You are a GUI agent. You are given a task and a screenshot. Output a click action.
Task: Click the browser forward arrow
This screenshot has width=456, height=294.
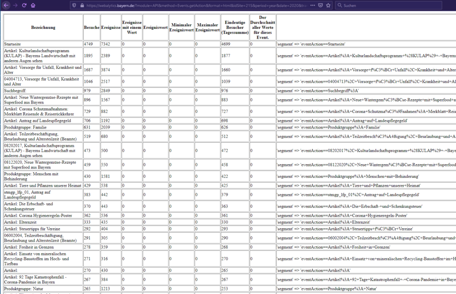tap(15, 5)
